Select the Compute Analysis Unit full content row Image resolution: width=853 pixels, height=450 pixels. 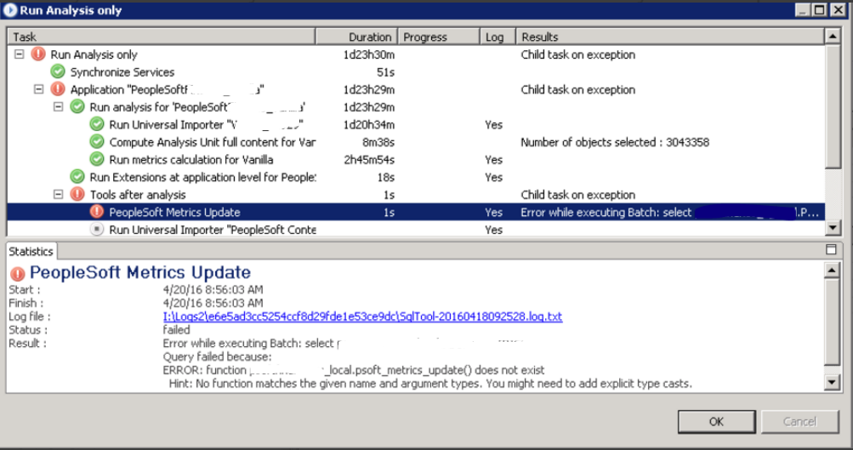(x=416, y=142)
